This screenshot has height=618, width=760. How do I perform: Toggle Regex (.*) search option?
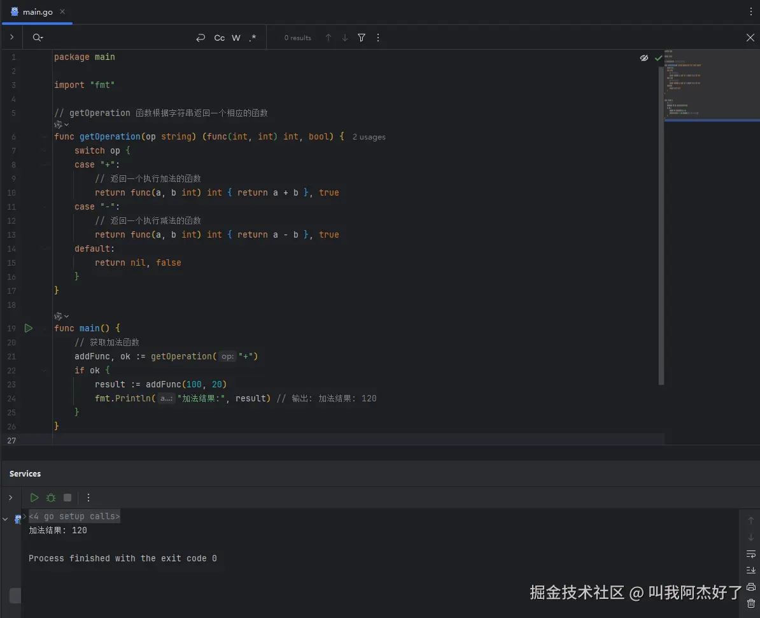pyautogui.click(x=253, y=38)
